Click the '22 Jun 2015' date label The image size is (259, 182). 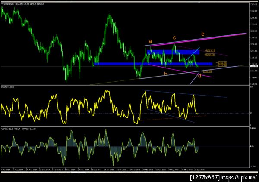point(199,170)
